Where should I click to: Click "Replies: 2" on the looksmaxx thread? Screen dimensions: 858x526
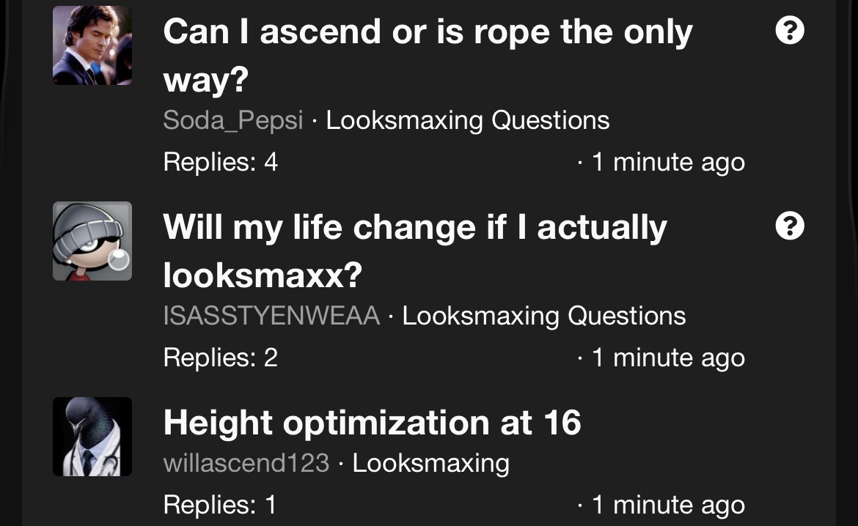[x=220, y=358]
